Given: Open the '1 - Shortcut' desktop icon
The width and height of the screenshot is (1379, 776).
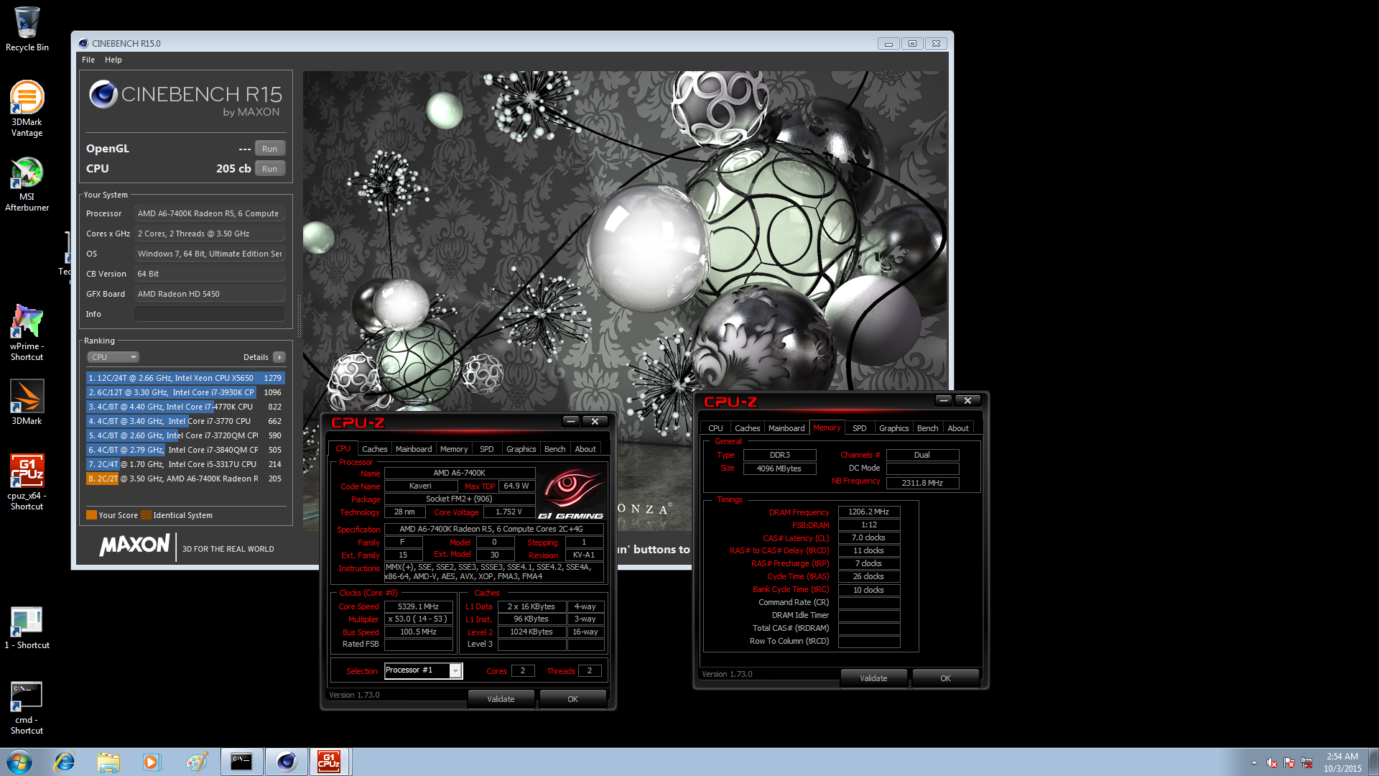Looking at the screenshot, I should point(27,628).
